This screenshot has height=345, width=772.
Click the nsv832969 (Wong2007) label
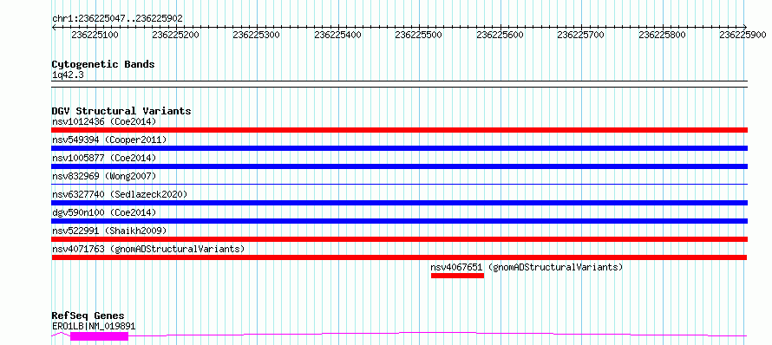pos(104,176)
